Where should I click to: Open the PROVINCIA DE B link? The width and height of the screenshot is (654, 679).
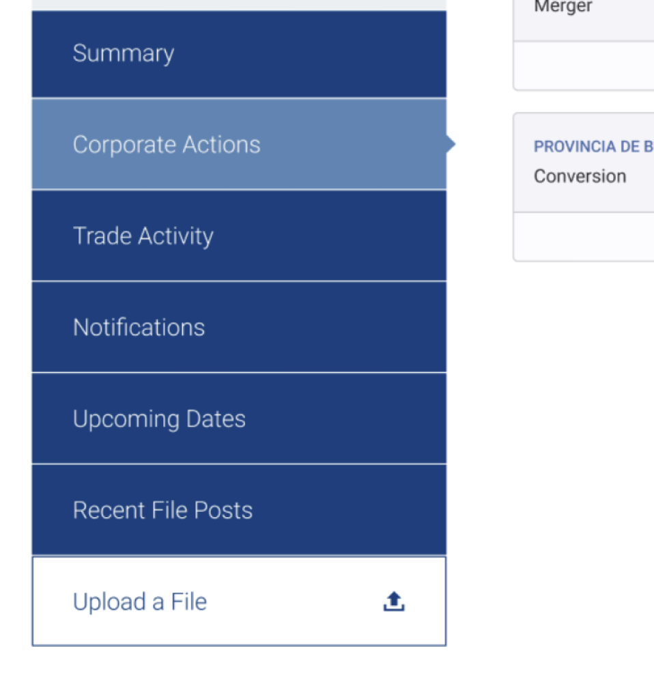coord(593,147)
